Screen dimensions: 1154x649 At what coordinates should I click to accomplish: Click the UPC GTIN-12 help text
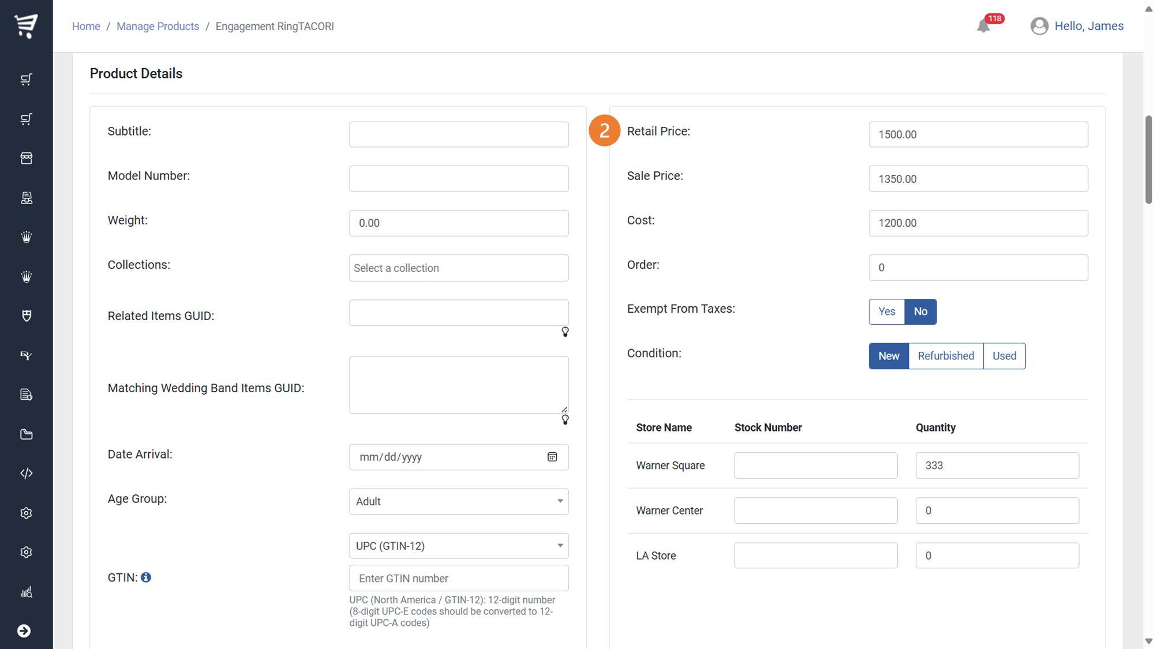(x=452, y=612)
